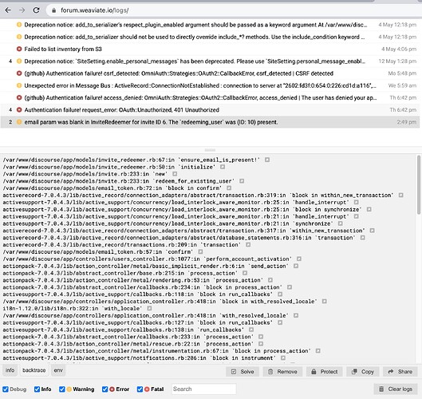Click expand icon after 'perform_account_activation' line
Screen dimensions: 422x399
coord(298,259)
